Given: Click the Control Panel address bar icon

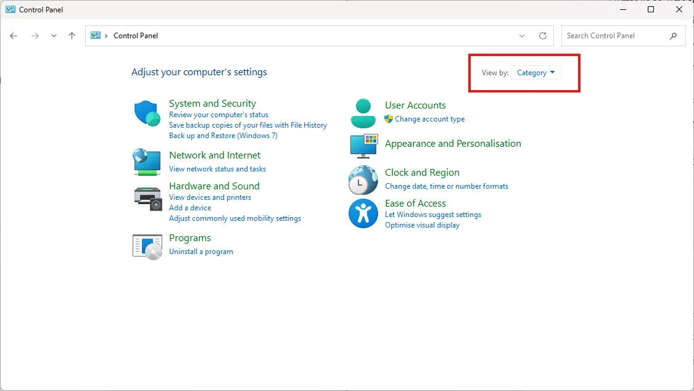Looking at the screenshot, I should pos(96,35).
